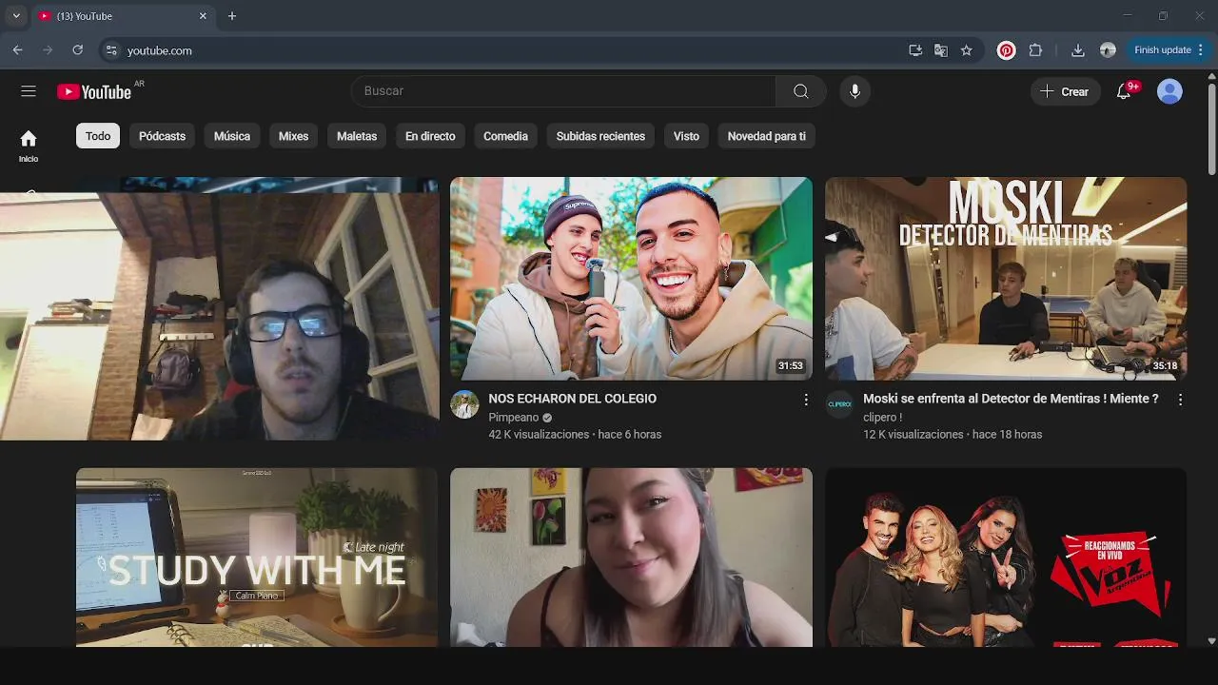Open the Study With Me video thumbnail
Viewport: 1218px width, 685px height.
(x=257, y=558)
